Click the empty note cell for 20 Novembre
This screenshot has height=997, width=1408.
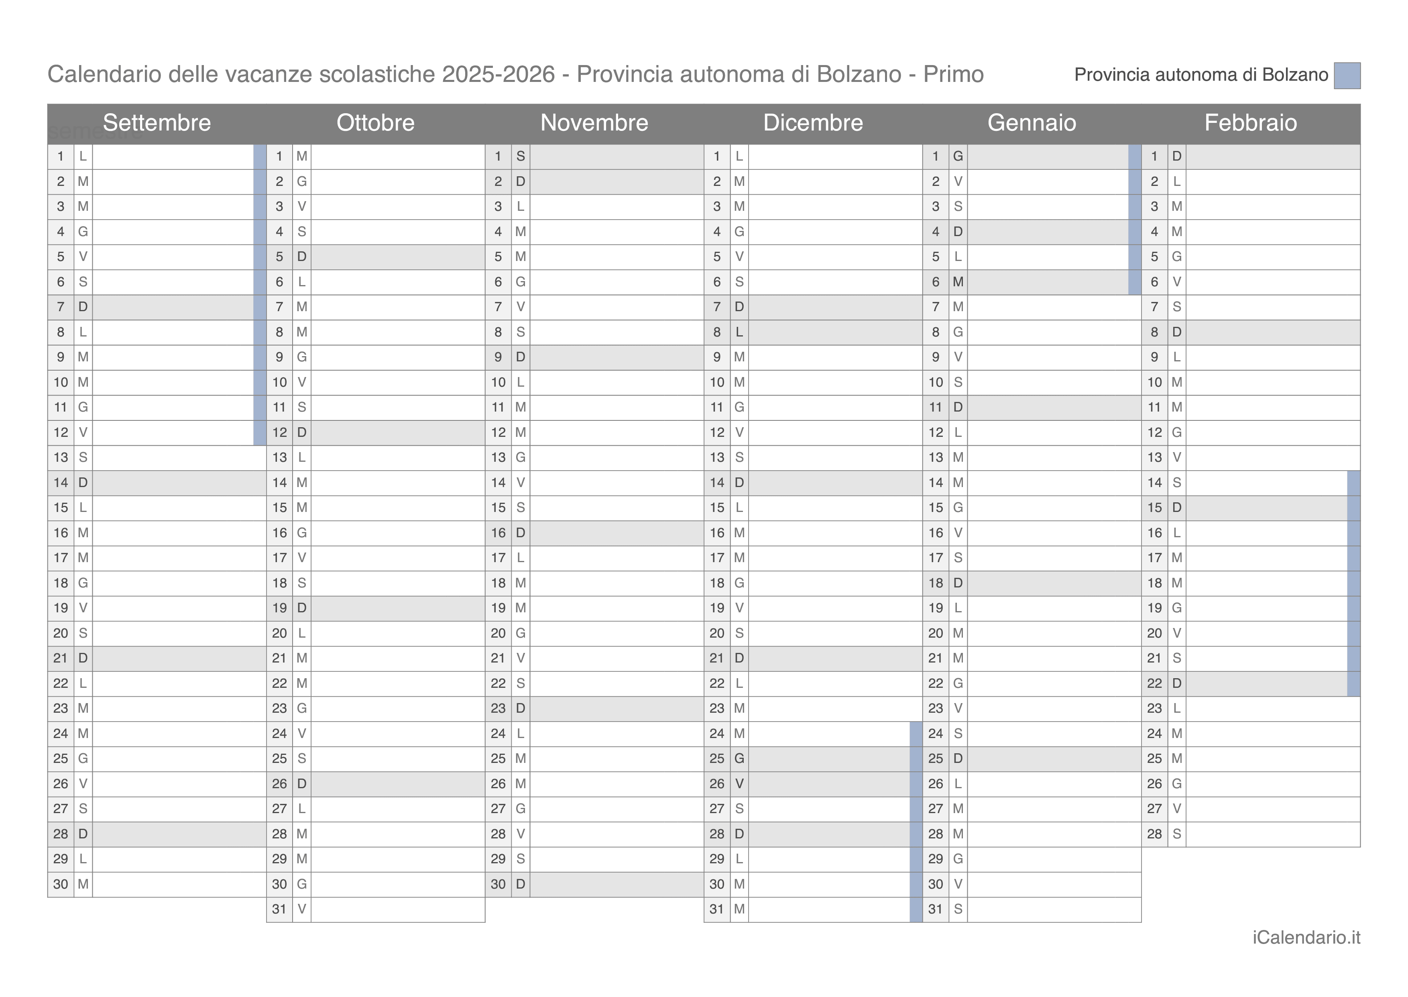point(617,634)
